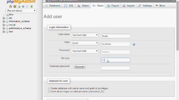The height and width of the screenshot is (100, 179).
Task: Click the host field containing localhost
Action: 116,44
